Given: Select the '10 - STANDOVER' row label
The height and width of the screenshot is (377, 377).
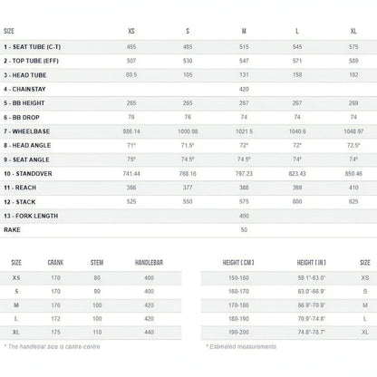Looking at the screenshot, I should [28, 174].
